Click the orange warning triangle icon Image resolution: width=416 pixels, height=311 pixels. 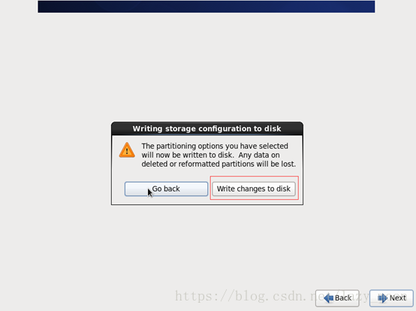pos(127,150)
